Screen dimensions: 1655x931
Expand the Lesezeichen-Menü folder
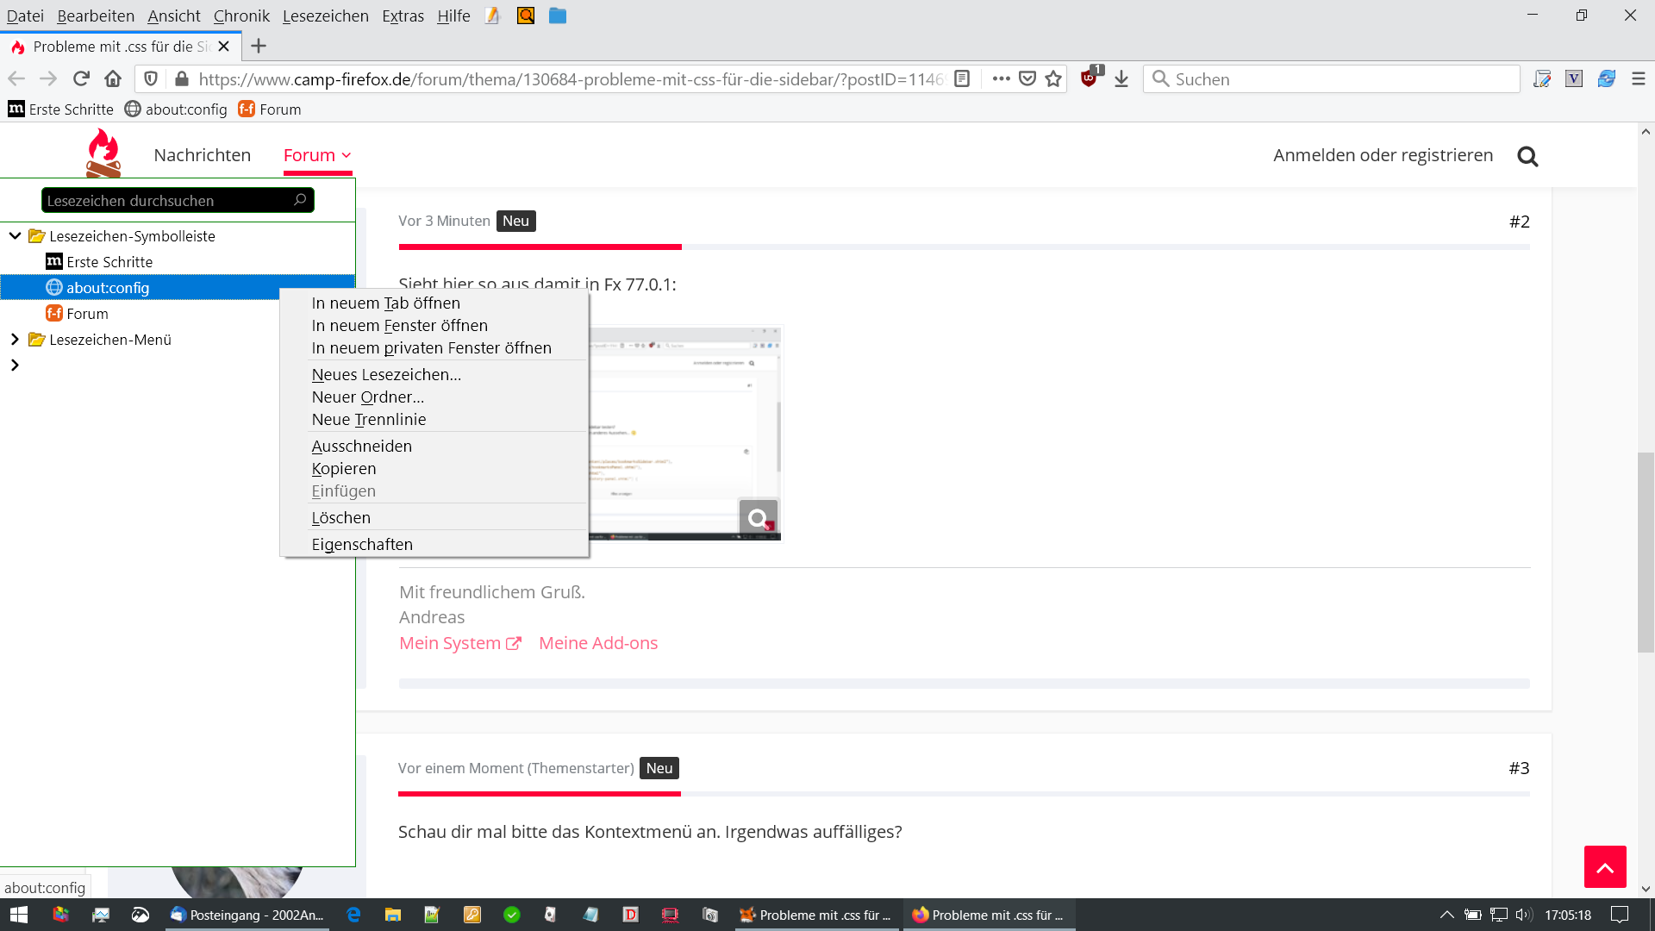(x=16, y=340)
